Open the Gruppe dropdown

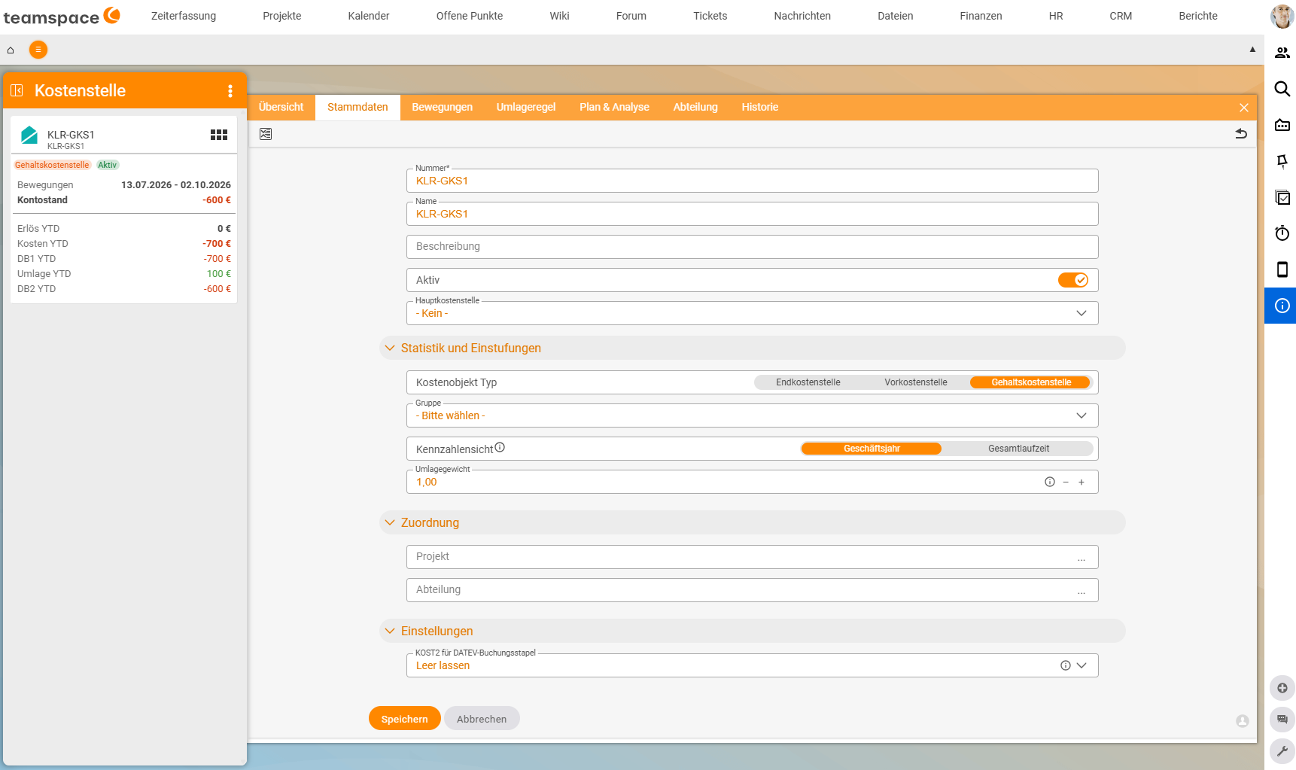click(753, 415)
